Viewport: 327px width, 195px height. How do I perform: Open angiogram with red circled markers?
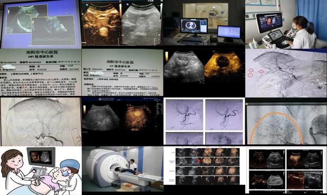pyautogui.click(x=286, y=73)
